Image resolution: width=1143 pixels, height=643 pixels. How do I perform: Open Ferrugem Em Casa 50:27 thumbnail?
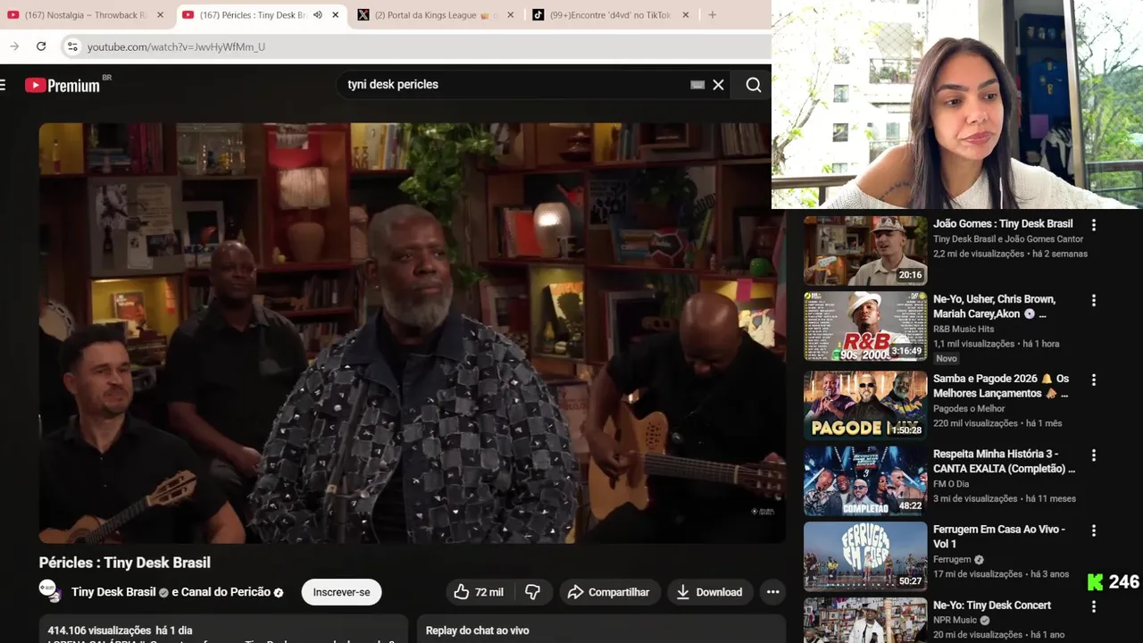coord(865,556)
